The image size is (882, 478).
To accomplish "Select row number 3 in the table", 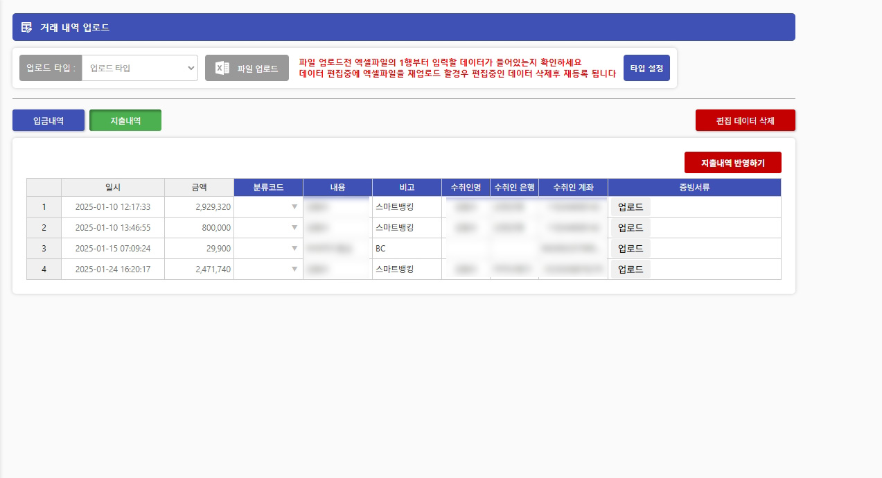I will (44, 248).
